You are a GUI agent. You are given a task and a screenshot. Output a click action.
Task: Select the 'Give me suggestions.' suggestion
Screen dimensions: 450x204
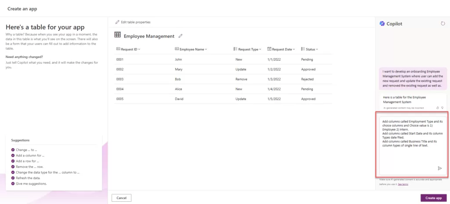(31, 183)
